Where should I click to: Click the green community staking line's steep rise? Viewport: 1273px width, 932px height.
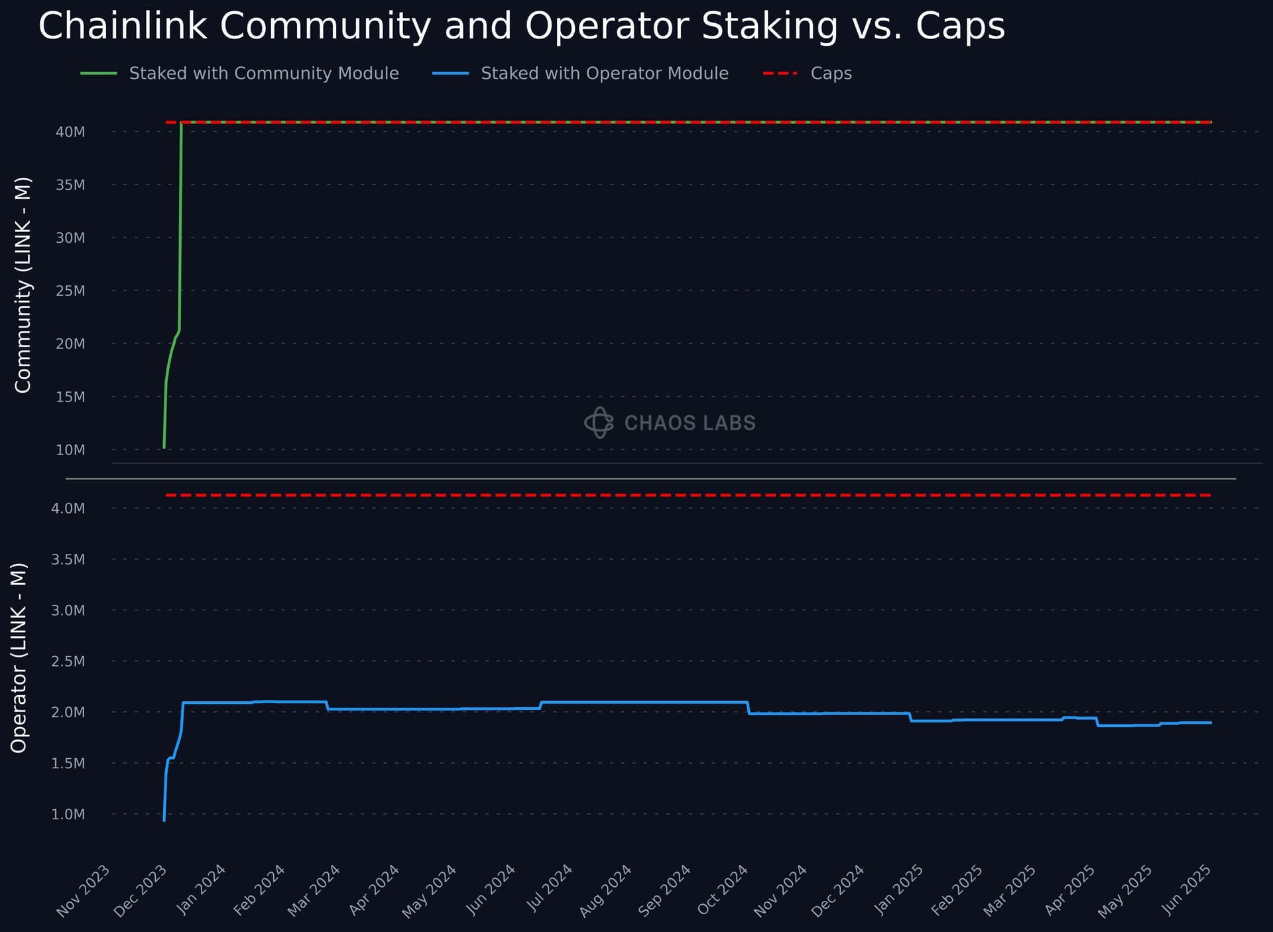point(180,226)
